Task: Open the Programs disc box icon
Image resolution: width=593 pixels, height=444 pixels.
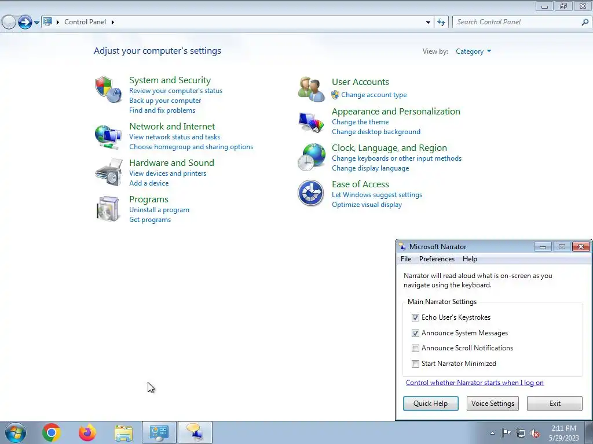Action: (108, 209)
